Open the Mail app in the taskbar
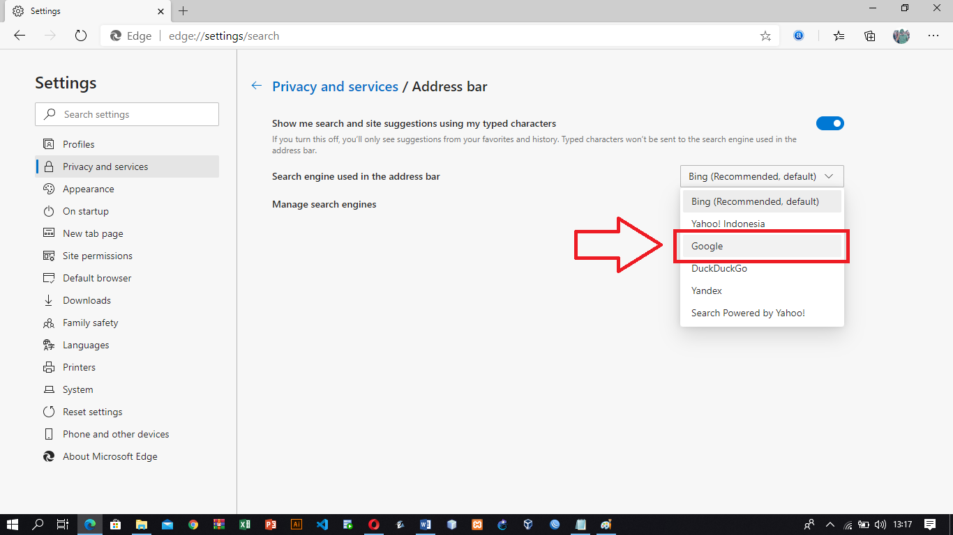The width and height of the screenshot is (953, 535). coord(167,525)
